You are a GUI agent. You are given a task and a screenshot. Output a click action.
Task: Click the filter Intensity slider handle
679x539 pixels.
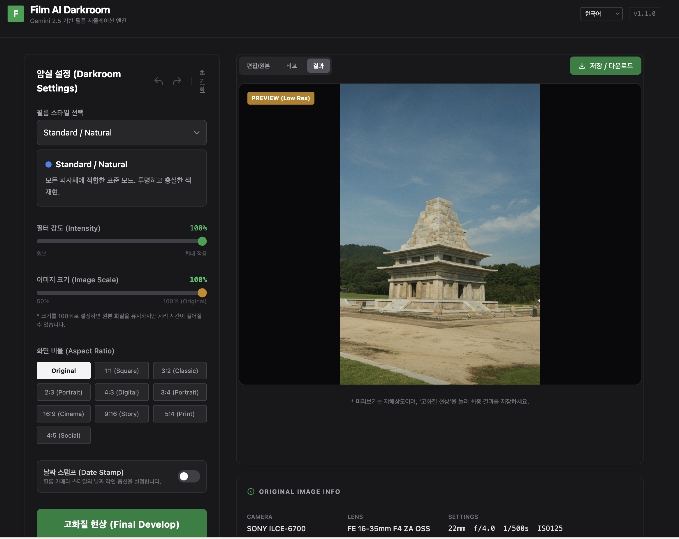click(x=202, y=242)
